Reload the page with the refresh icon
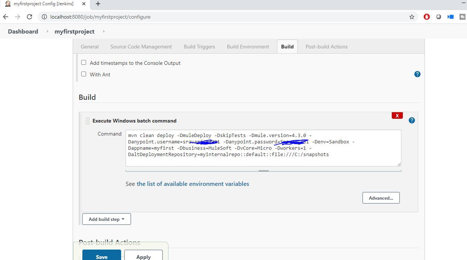This screenshot has height=260, width=467. click(29, 17)
